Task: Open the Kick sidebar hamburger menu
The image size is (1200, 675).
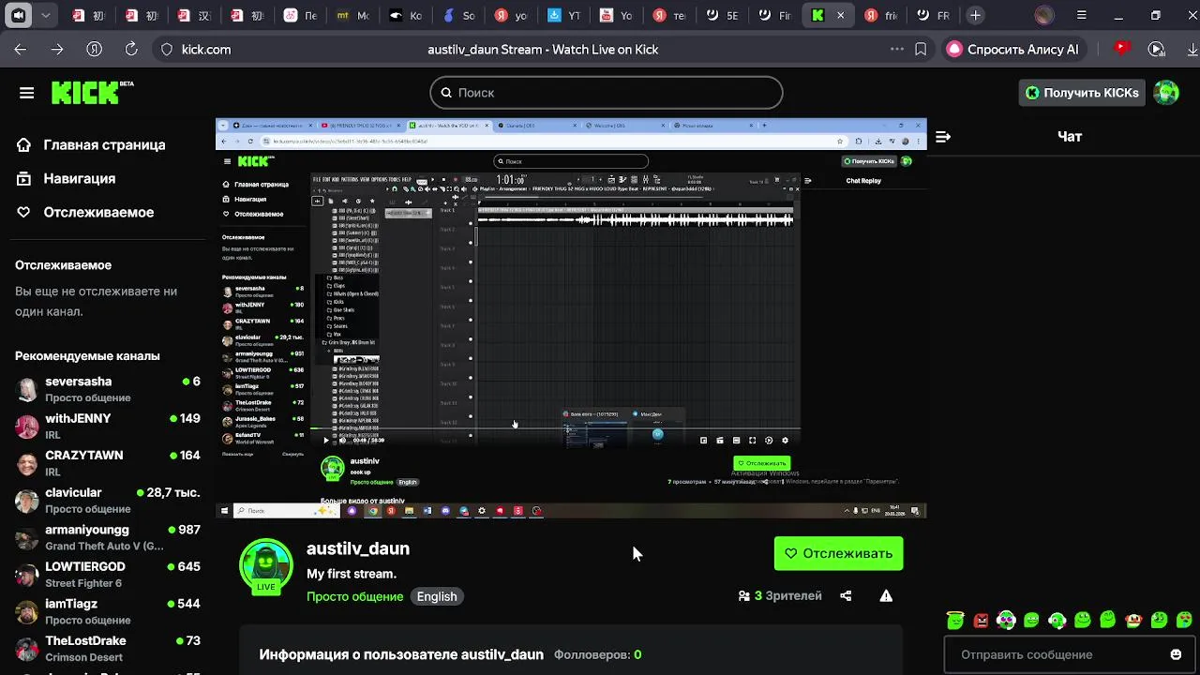Action: point(26,93)
